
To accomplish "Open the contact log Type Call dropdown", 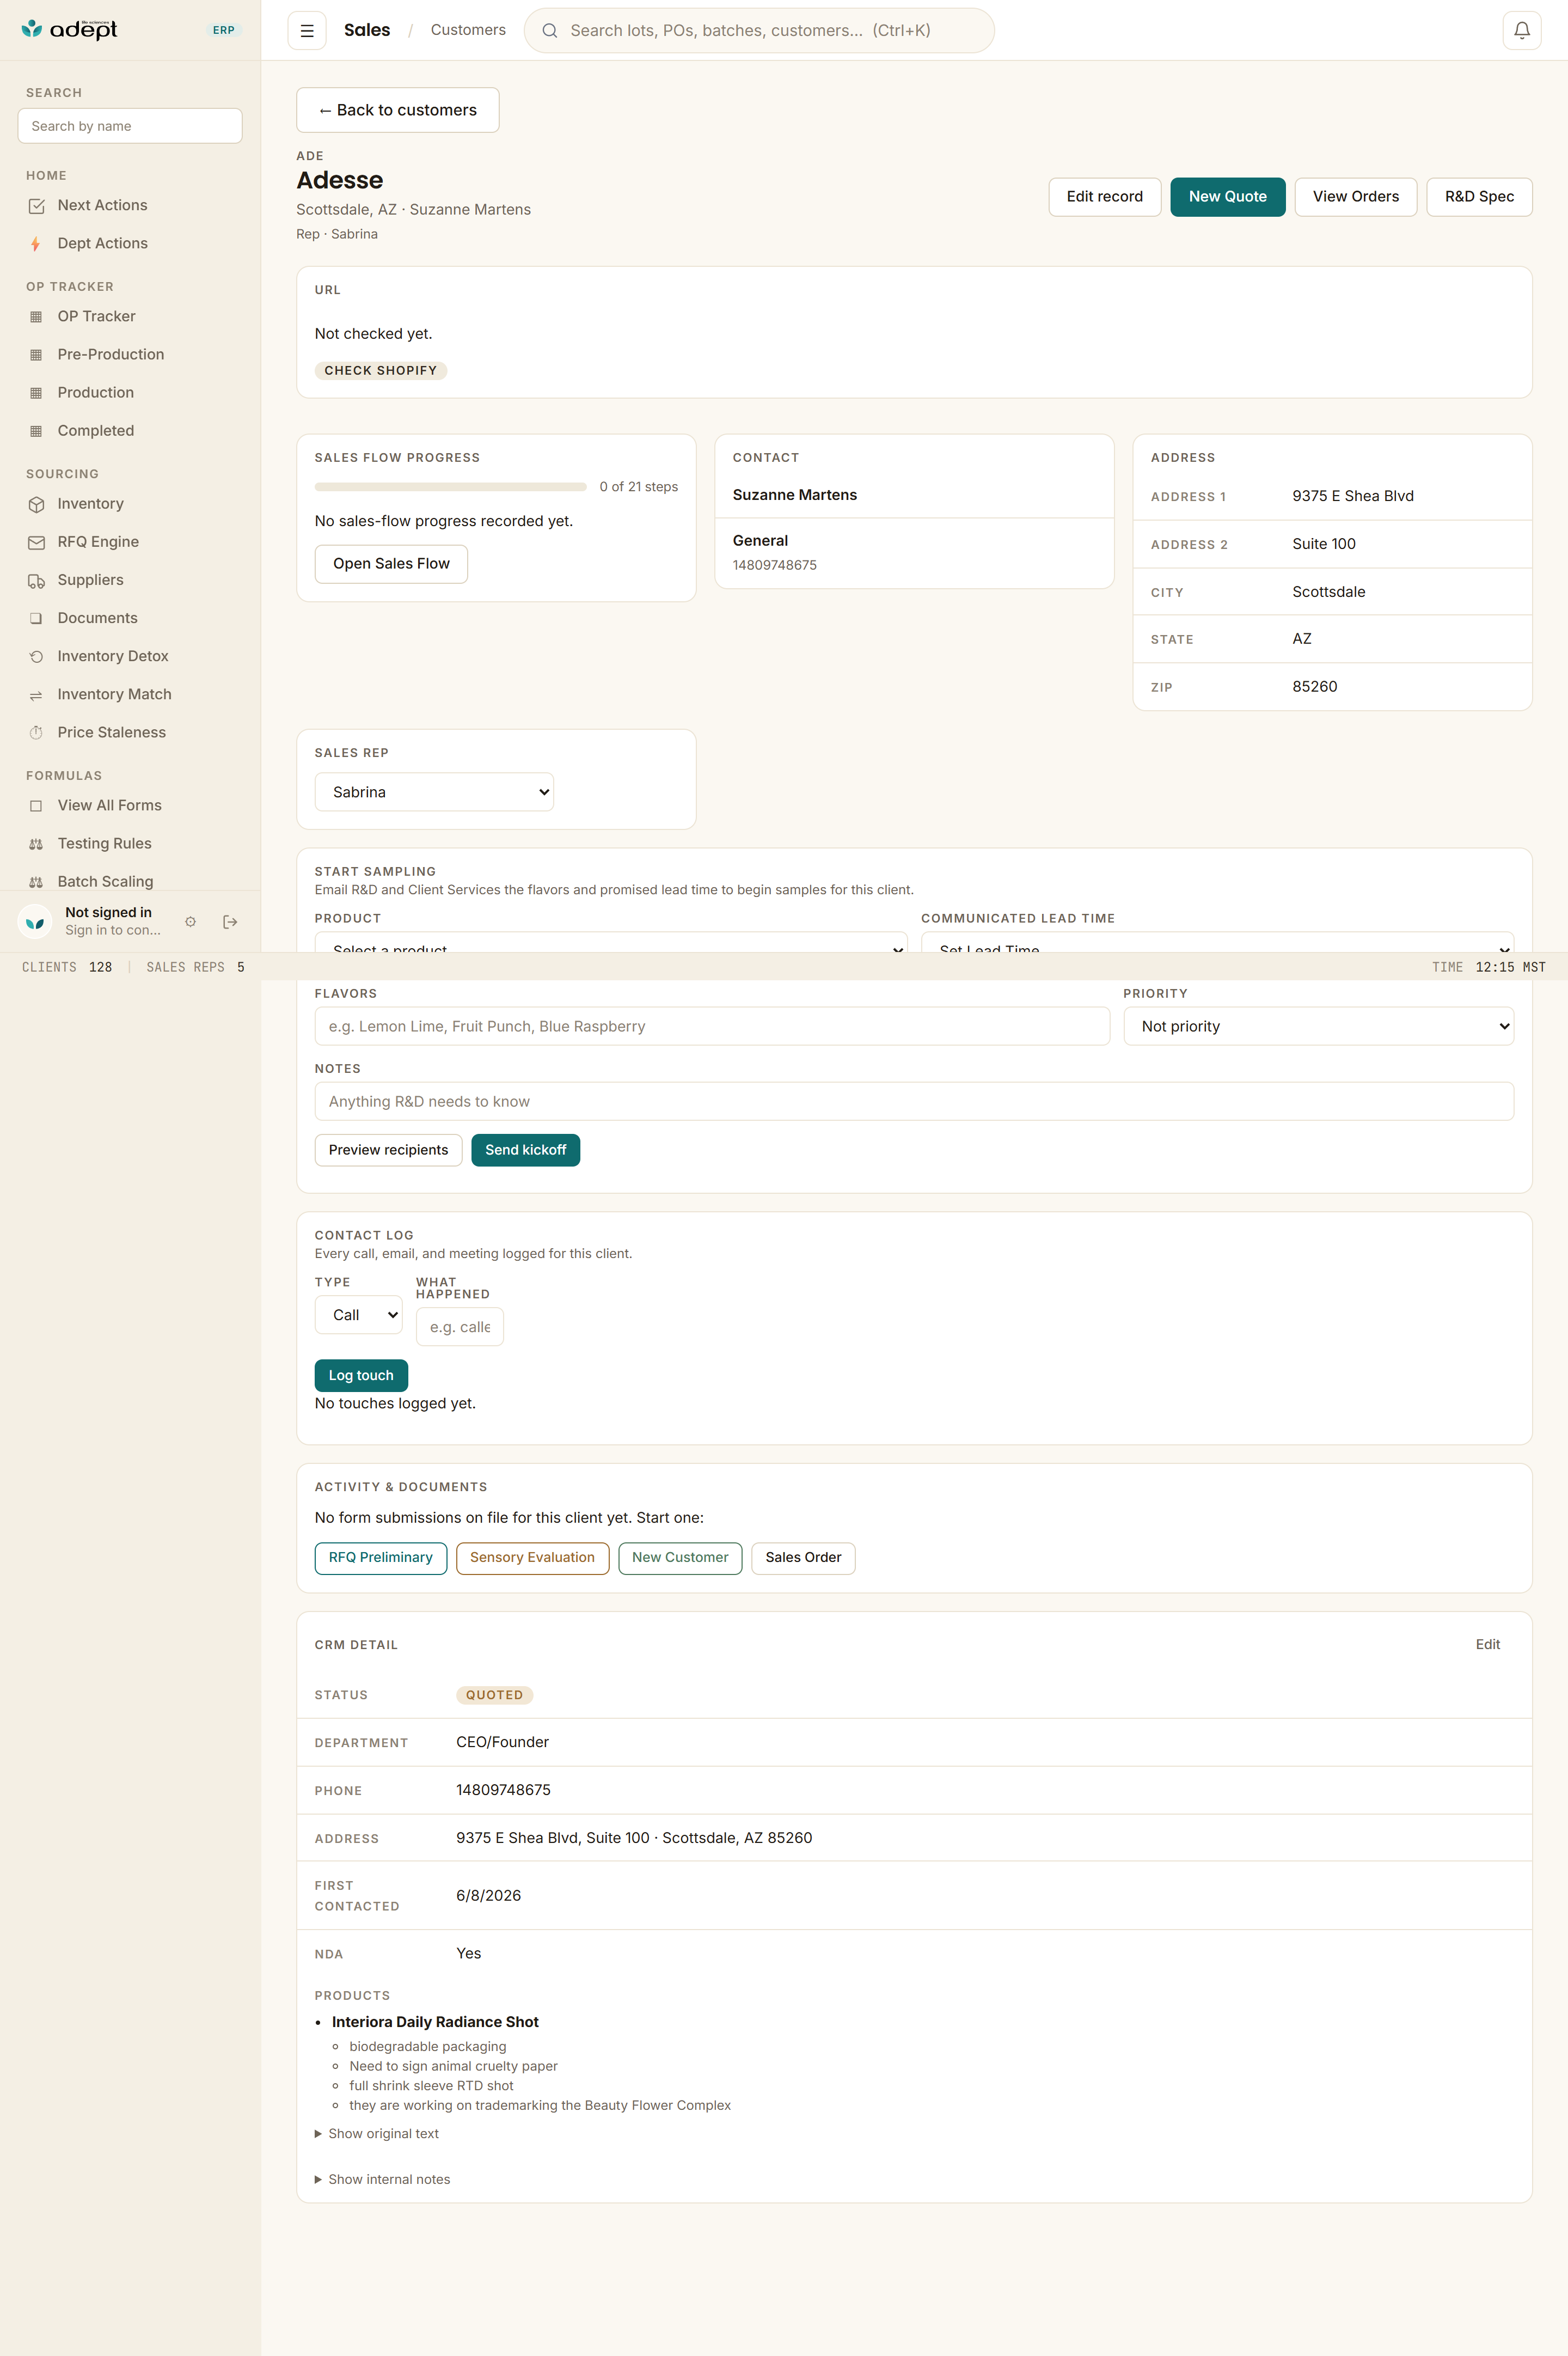I will coord(358,1315).
